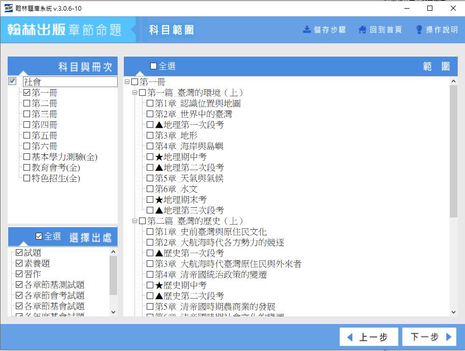This screenshot has width=465, height=351.
Task: Check 第6章_水文 checkbox
Action: [x=150, y=188]
